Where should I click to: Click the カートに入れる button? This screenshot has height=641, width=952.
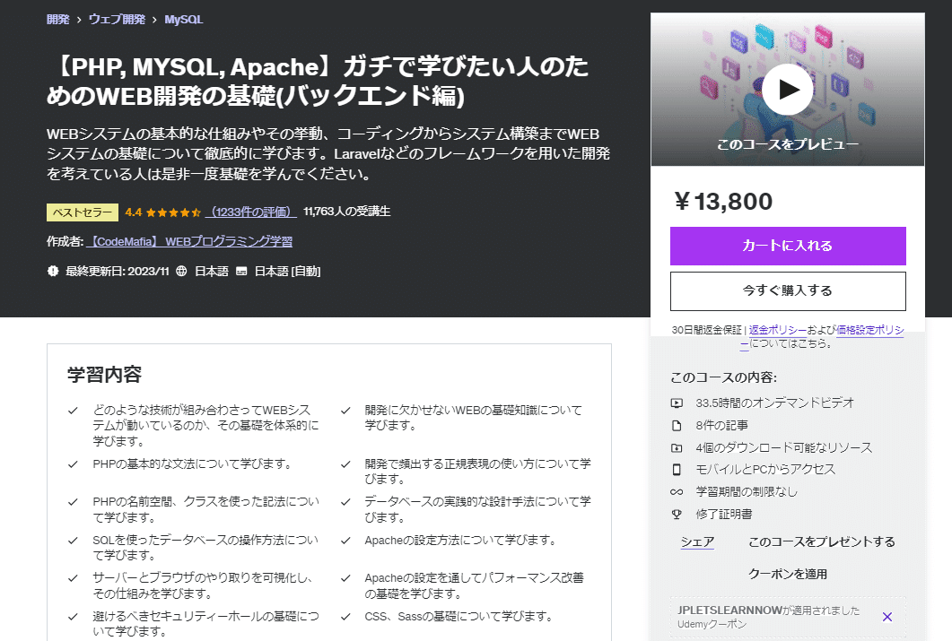pyautogui.click(x=787, y=246)
